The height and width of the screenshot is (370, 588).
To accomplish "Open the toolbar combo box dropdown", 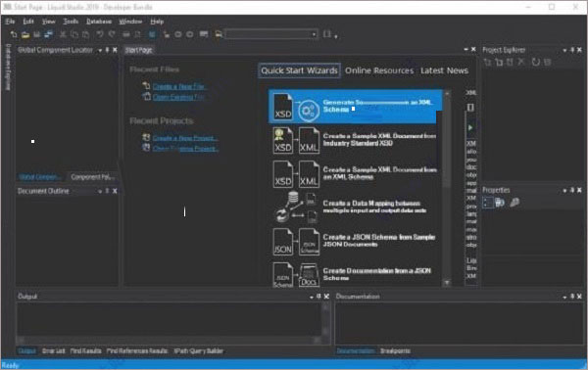I will pos(314,34).
